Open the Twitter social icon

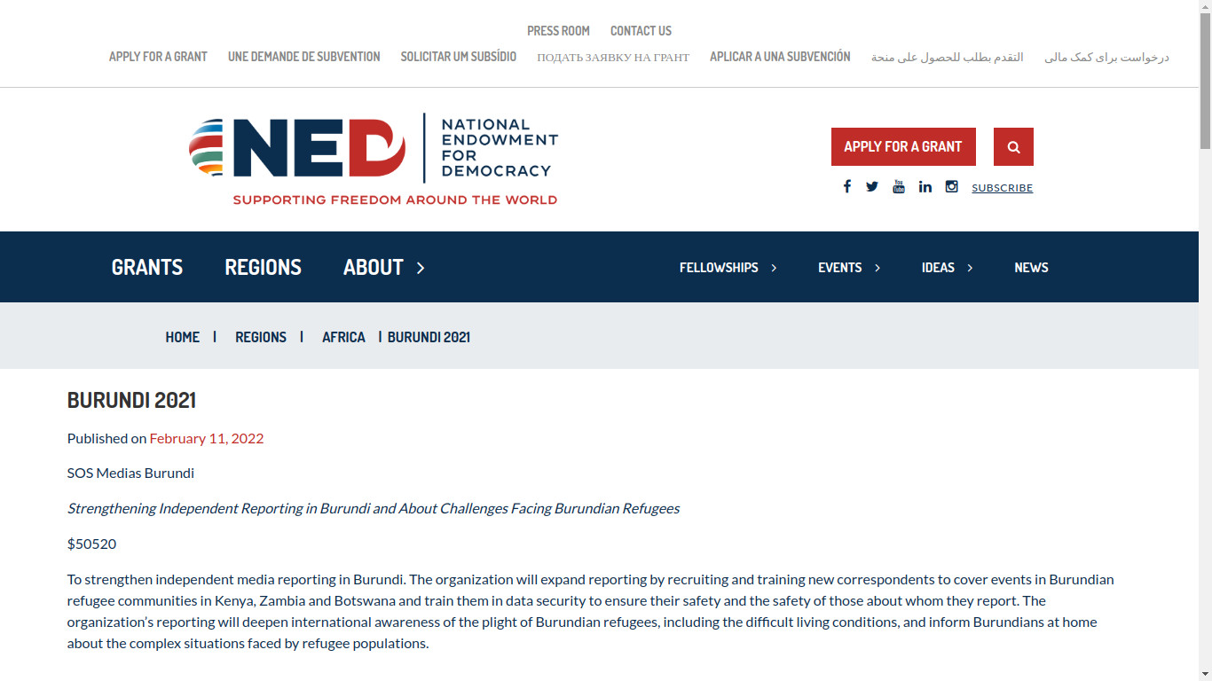872,186
